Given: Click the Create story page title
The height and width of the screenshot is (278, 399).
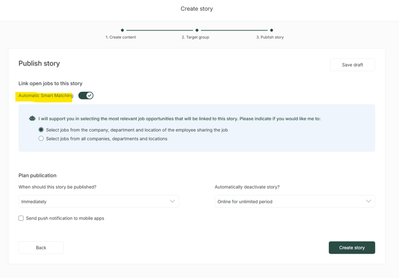Looking at the screenshot, I should pos(197,9).
